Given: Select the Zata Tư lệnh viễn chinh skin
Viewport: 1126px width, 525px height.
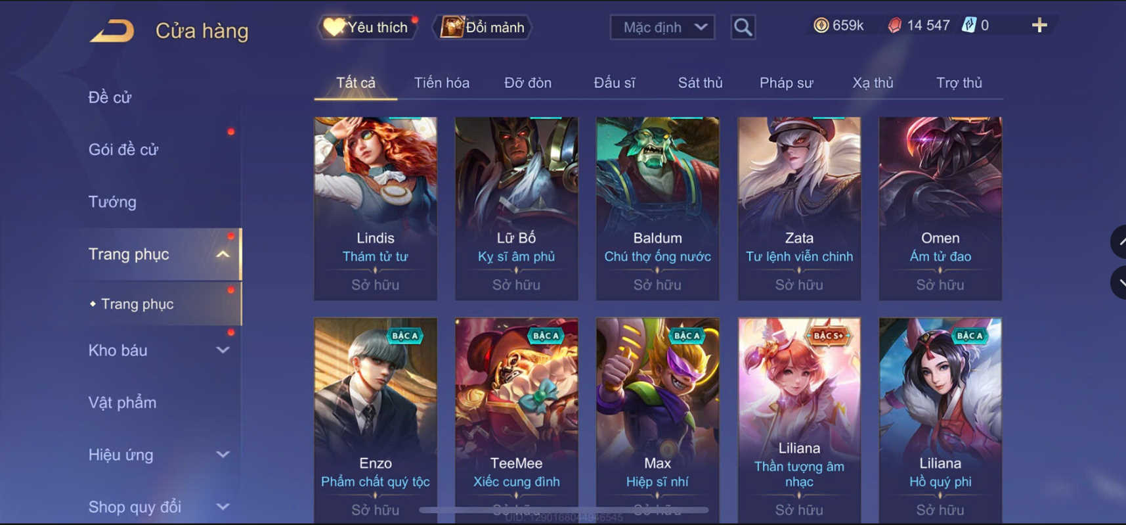Looking at the screenshot, I should pos(799,208).
